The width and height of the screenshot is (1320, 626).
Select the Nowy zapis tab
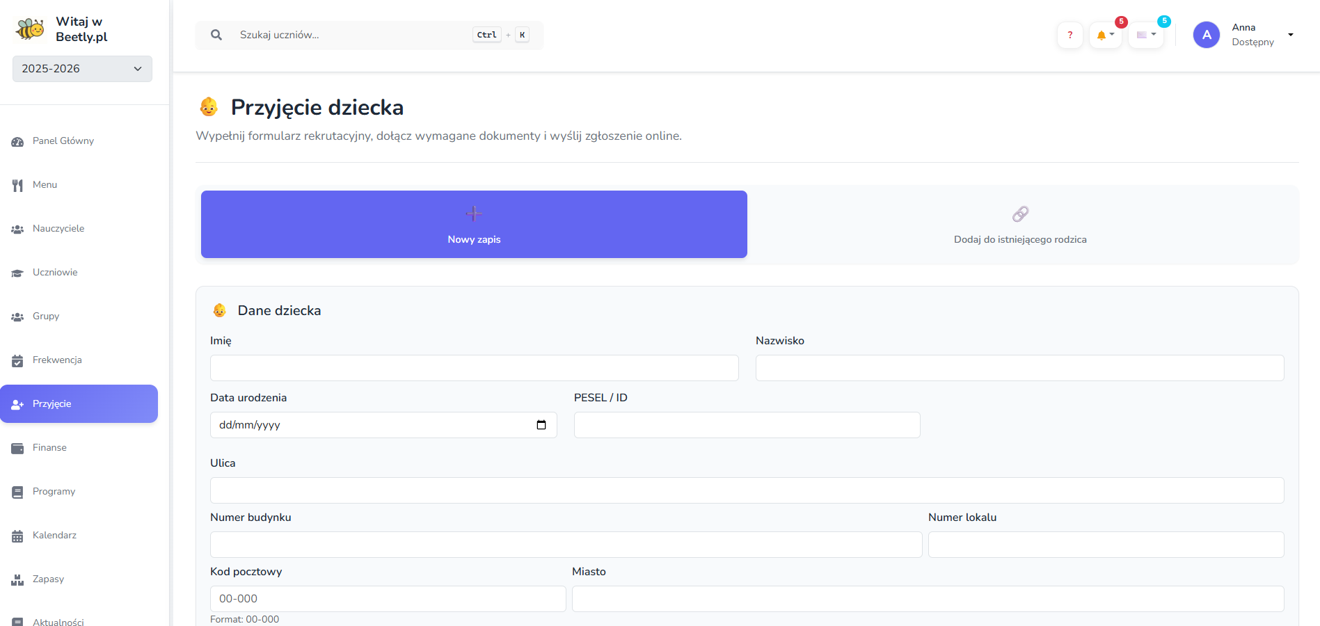(x=474, y=225)
